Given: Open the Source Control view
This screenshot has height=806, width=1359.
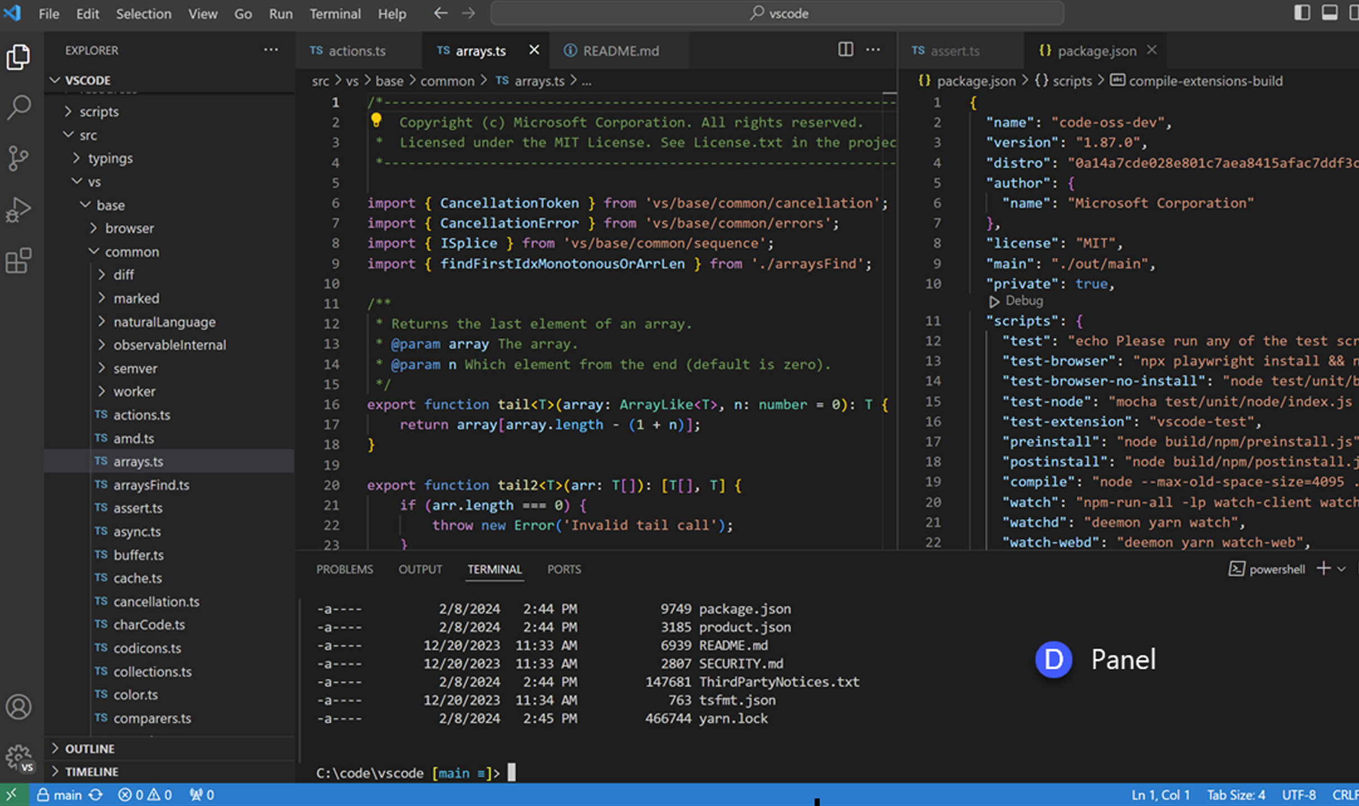Looking at the screenshot, I should [18, 158].
